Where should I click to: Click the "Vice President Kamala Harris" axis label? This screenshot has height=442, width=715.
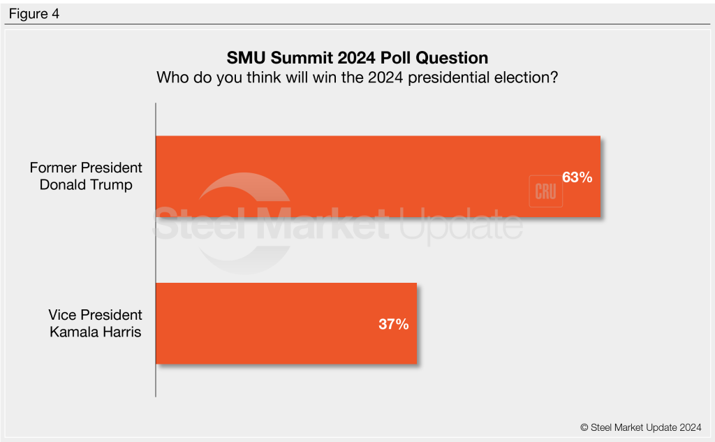coord(95,323)
